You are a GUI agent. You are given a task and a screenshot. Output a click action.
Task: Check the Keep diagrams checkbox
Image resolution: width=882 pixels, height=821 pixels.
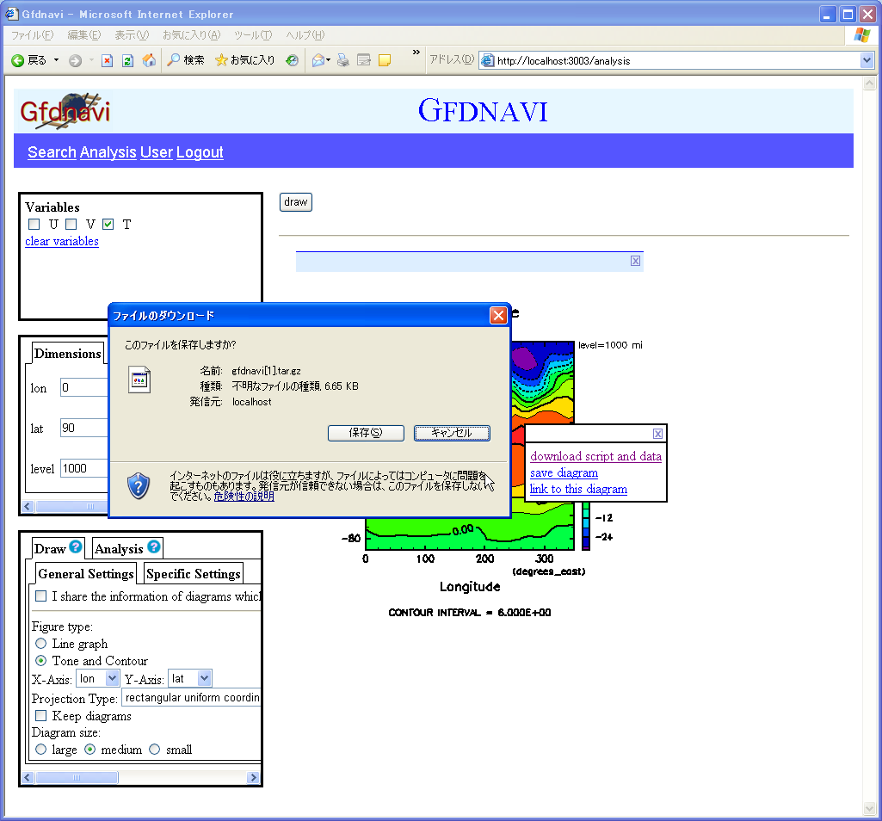click(x=41, y=715)
